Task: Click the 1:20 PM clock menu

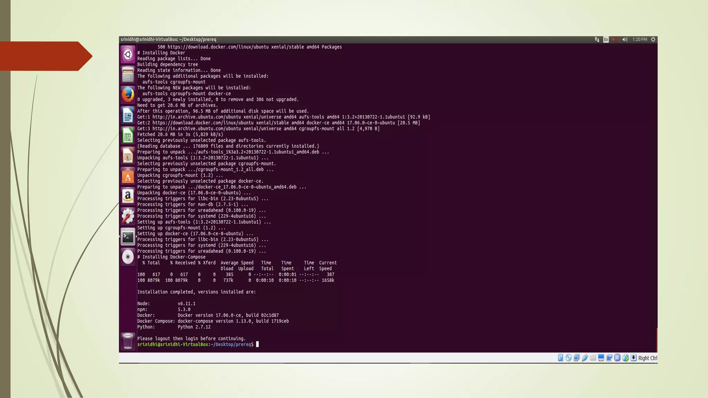Action: 640,40
